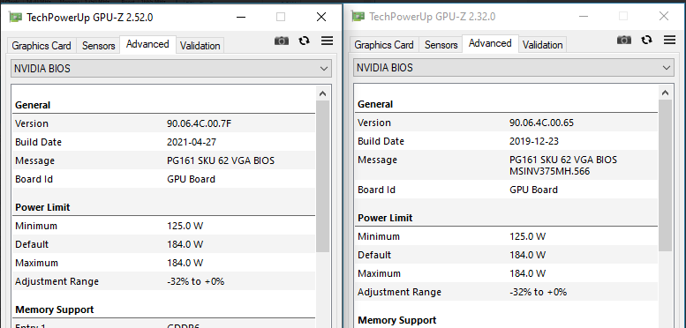Minimize the GPU-Z 2.32.0 window
Screen dimensions: 686x328
tap(584, 16)
